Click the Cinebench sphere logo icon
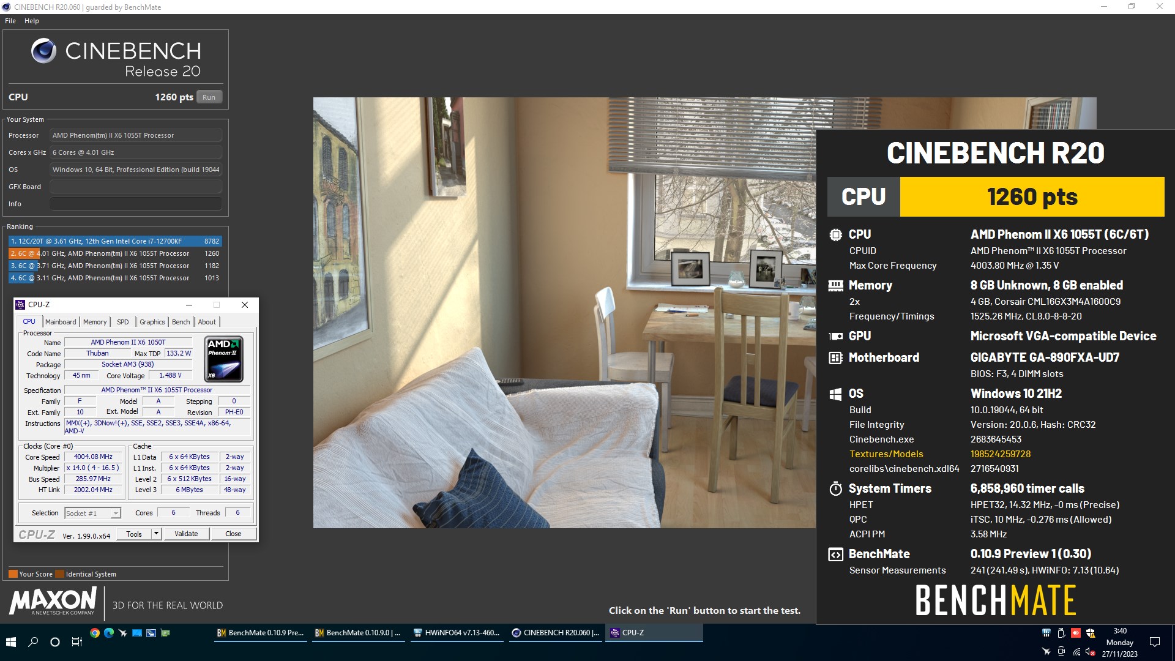 click(x=43, y=51)
